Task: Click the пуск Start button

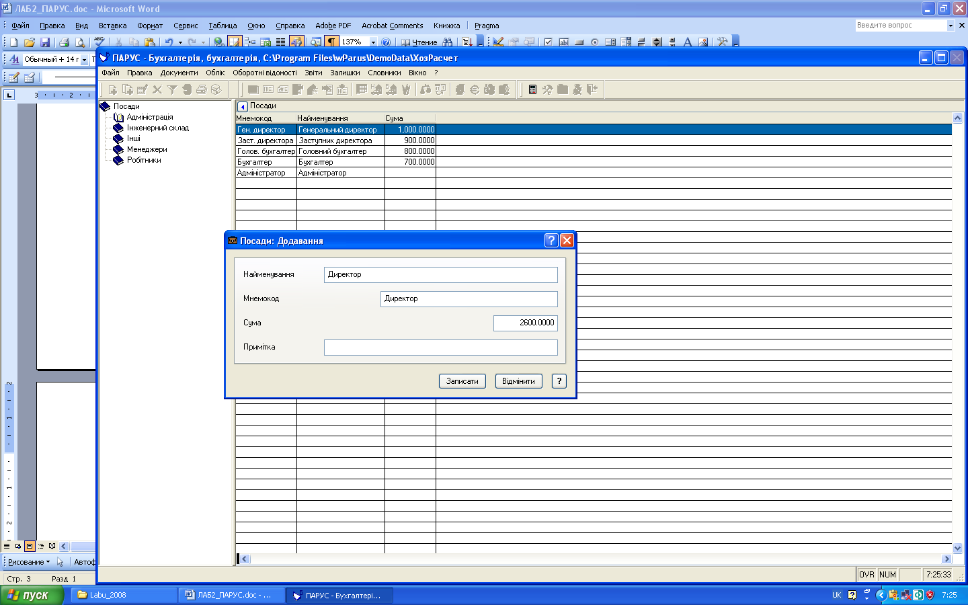Action: tap(32, 595)
